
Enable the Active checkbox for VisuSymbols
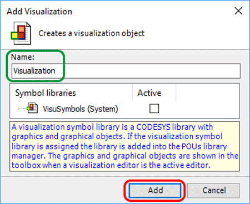coord(154,108)
